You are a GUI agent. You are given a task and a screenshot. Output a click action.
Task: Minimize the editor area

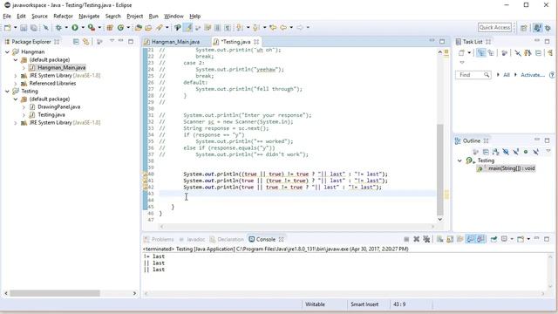(432, 41)
